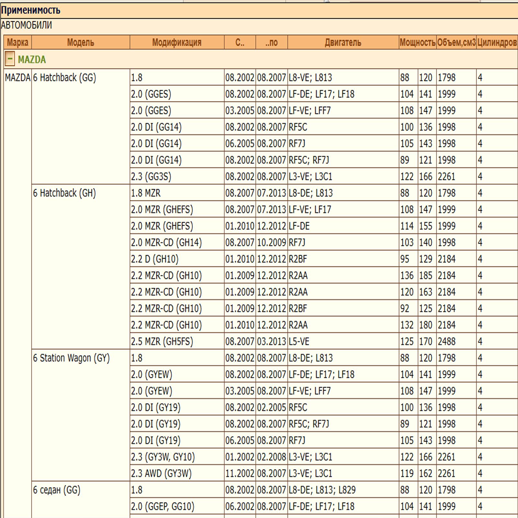Viewport: 518px width, 518px height.
Task: Click the 2.0 MZR-CD (GH14) modification row
Action: (166, 242)
